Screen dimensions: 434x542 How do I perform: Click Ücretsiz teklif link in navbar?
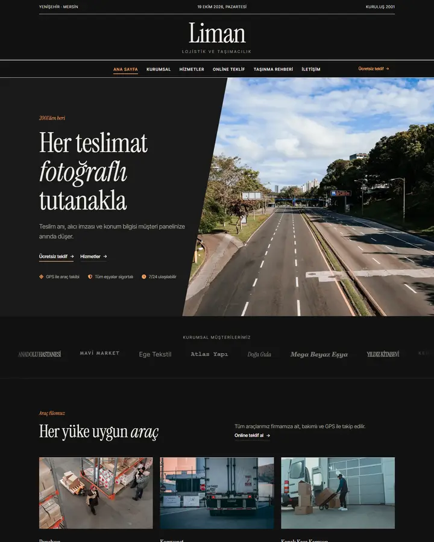pos(374,69)
